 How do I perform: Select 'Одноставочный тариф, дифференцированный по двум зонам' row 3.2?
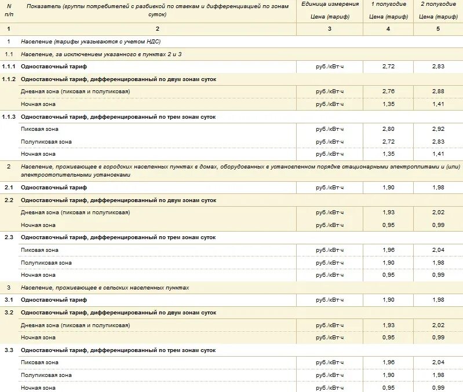[x=118, y=313]
